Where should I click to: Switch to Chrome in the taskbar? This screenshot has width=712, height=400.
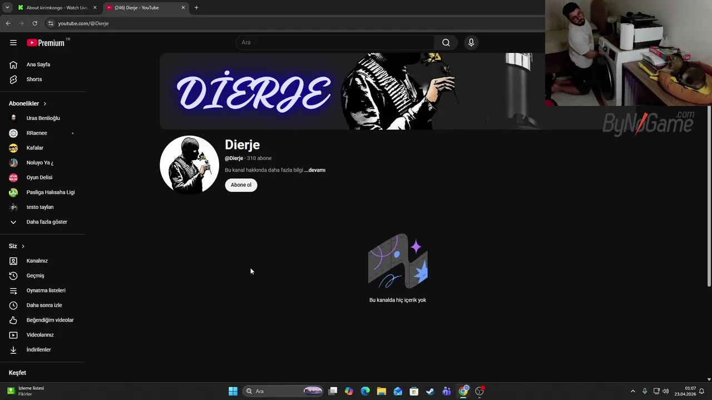click(463, 391)
